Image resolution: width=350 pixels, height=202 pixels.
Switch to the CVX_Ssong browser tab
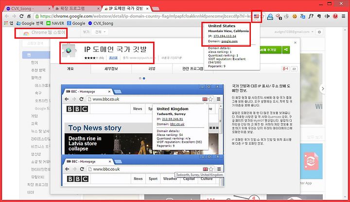(28, 8)
